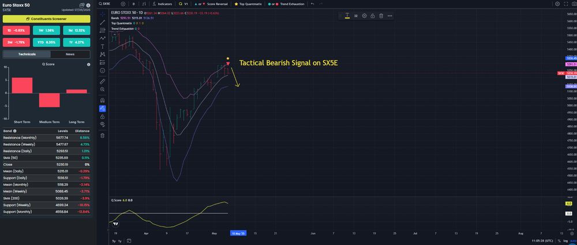Click the V1 Q indicator button
This screenshot has height=245, width=577.
click(183, 3)
